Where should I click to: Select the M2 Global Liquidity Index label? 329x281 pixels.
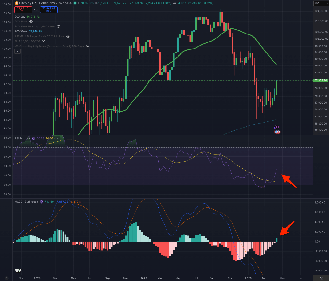[x=49, y=46]
